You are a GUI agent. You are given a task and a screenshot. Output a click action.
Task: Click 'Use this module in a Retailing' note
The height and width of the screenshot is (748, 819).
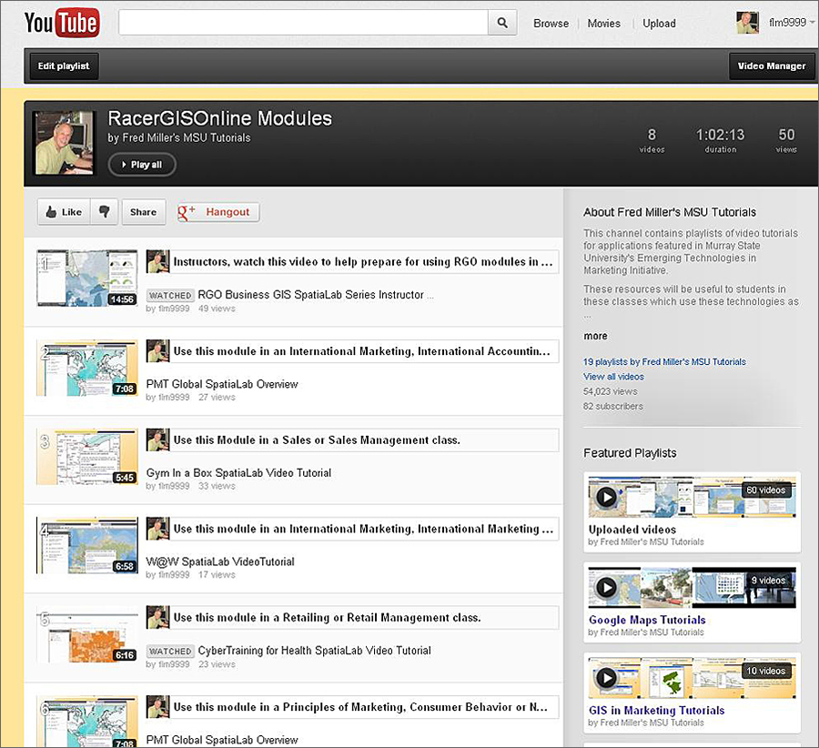[x=327, y=618]
